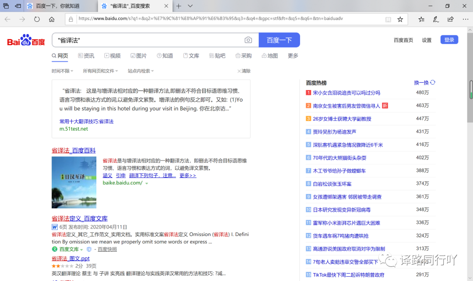Open the 省译法定义_百度文库 result
Image resolution: width=473 pixels, height=281 pixels.
coord(80,219)
